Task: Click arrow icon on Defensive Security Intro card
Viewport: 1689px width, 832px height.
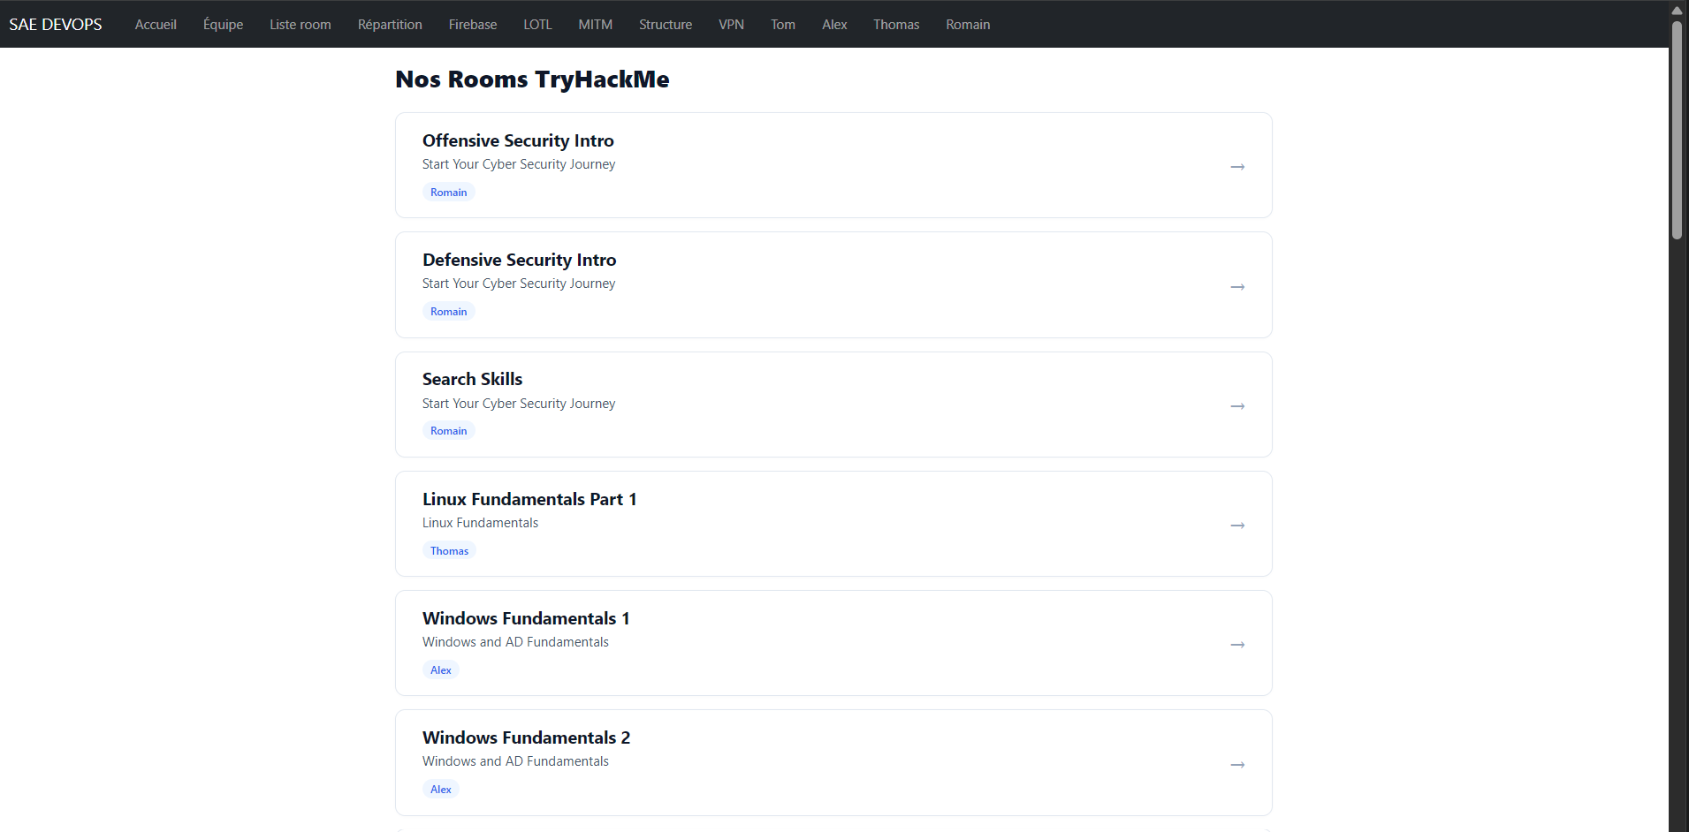Action: click(x=1237, y=287)
